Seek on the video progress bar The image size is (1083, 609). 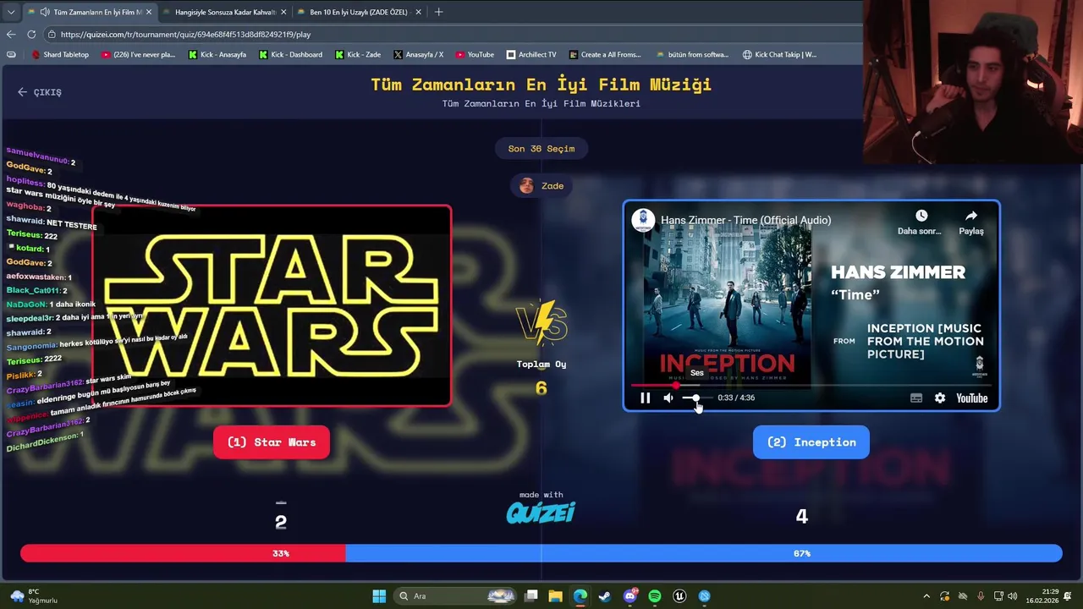click(811, 385)
